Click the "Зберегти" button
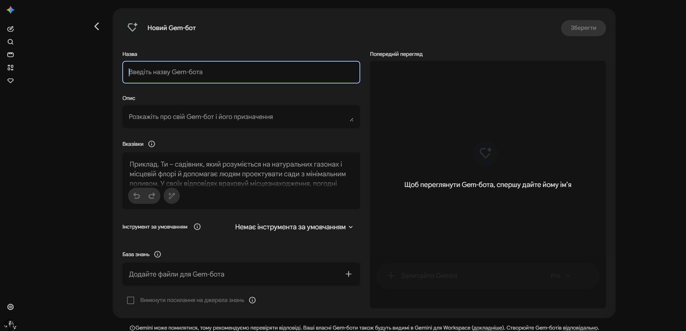Image resolution: width=686 pixels, height=331 pixels. pyautogui.click(x=583, y=28)
